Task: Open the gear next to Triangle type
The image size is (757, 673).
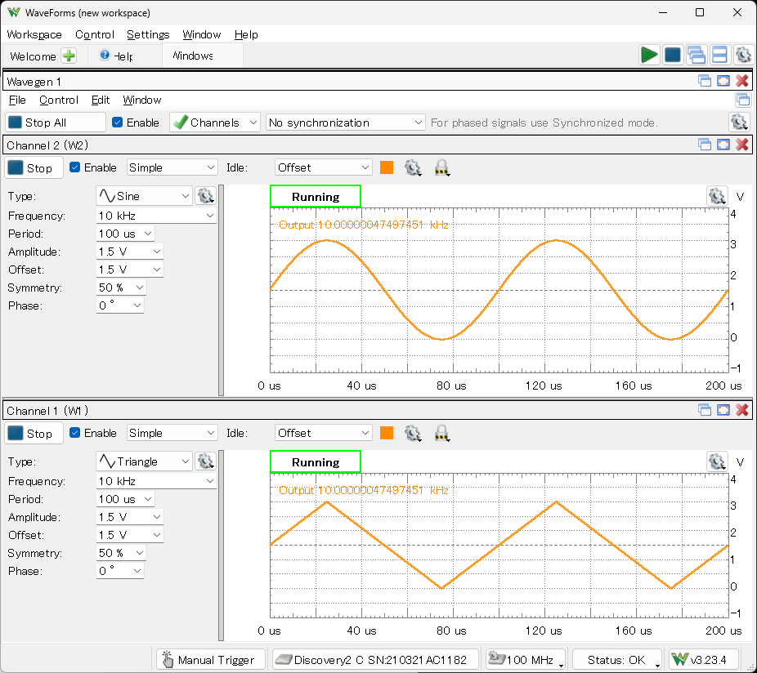Action: click(205, 461)
